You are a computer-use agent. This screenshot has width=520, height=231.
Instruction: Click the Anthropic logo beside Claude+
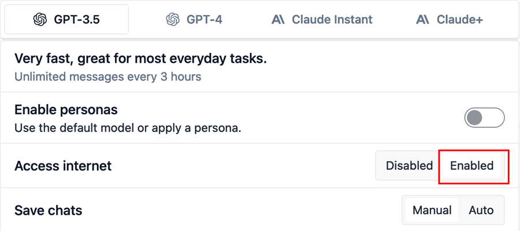tap(422, 20)
